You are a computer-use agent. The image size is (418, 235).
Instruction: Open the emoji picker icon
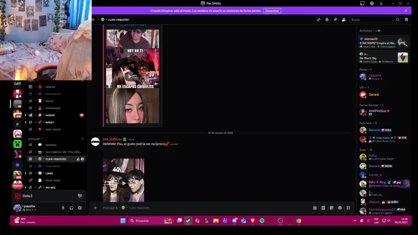pyautogui.click(x=340, y=208)
